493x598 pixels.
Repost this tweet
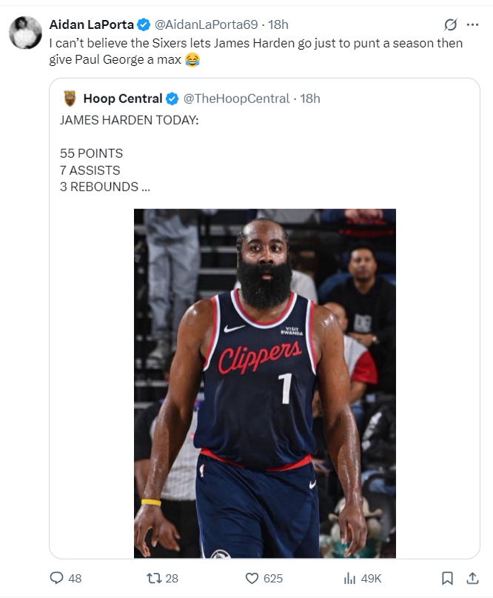pos(153,578)
